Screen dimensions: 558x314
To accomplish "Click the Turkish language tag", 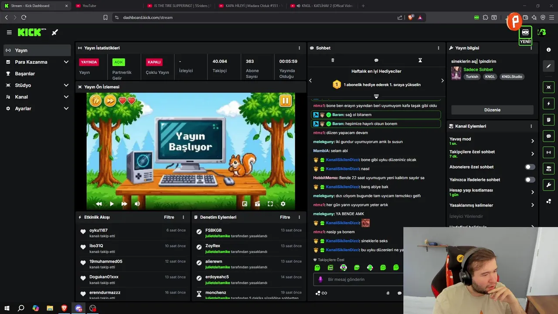I will coord(472,76).
